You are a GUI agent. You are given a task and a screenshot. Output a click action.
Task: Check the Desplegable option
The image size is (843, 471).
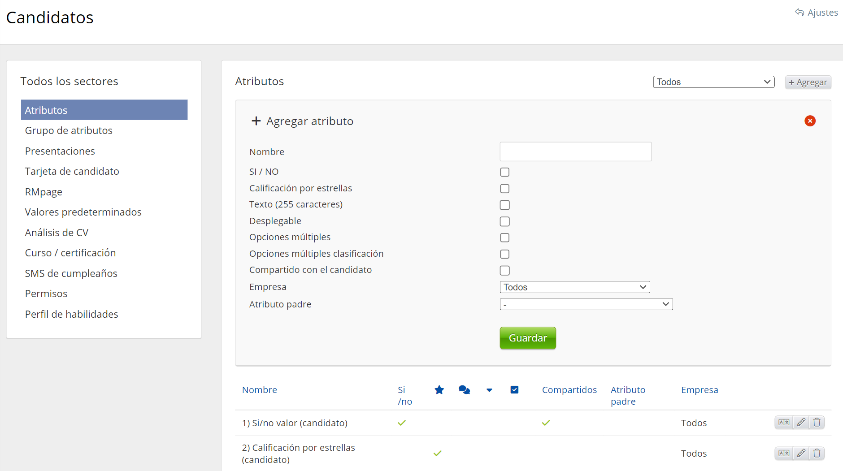tap(505, 221)
